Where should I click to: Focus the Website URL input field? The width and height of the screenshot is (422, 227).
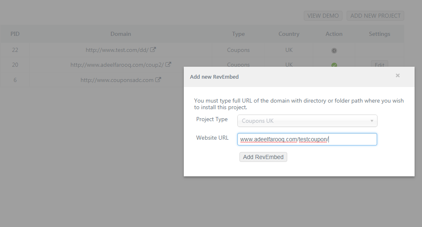[307, 139]
